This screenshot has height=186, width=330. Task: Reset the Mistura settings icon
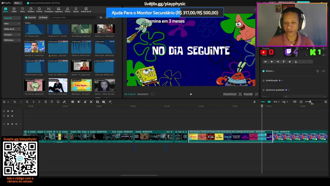pyautogui.click(x=318, y=71)
